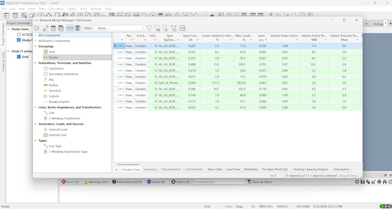This screenshot has width=392, height=209.
Task: Select the General Load icon
Action: coord(46,129)
